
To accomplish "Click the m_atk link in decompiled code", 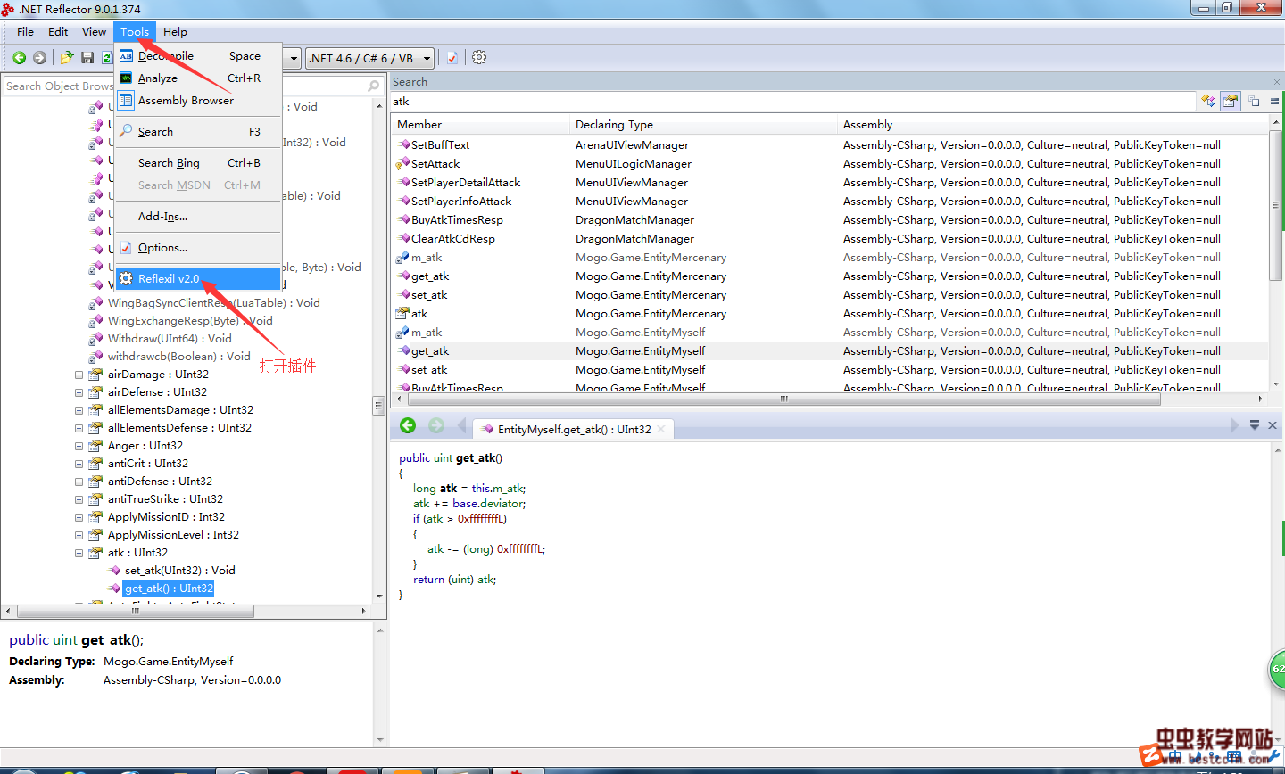I will [508, 489].
